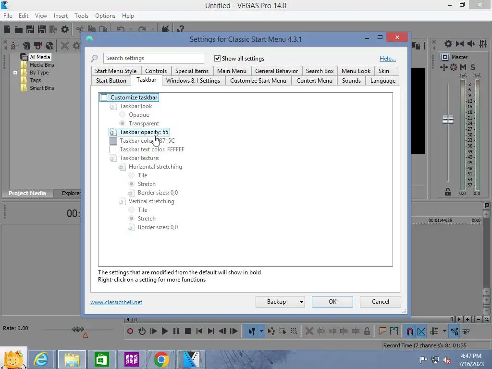Check the Customize taskbar checkbox
Screen dimensions: 492x369
tap(104, 98)
